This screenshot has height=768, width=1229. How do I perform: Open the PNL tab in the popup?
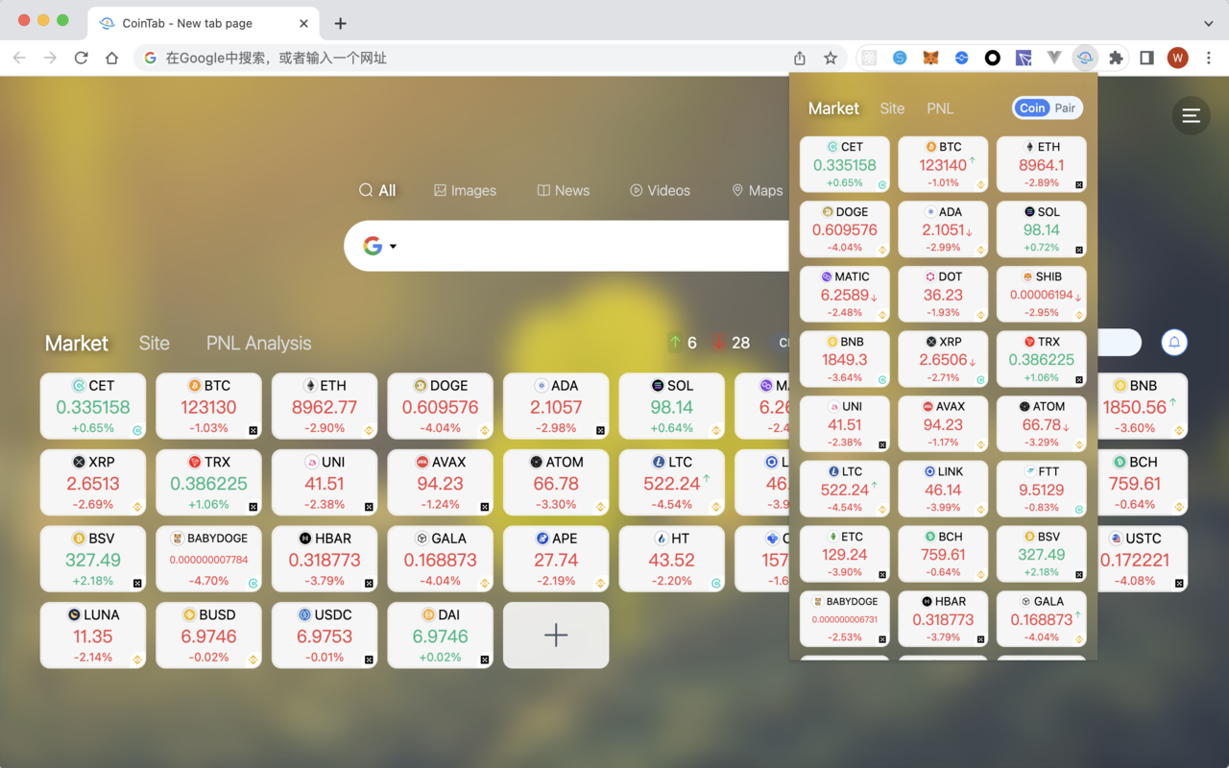pos(940,108)
